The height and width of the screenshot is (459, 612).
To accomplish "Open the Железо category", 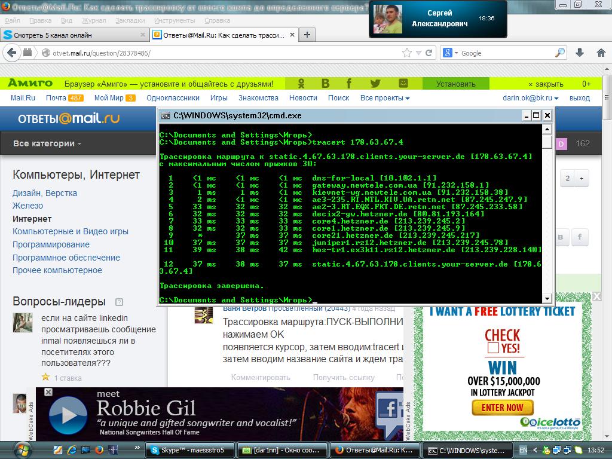I will coord(27,206).
